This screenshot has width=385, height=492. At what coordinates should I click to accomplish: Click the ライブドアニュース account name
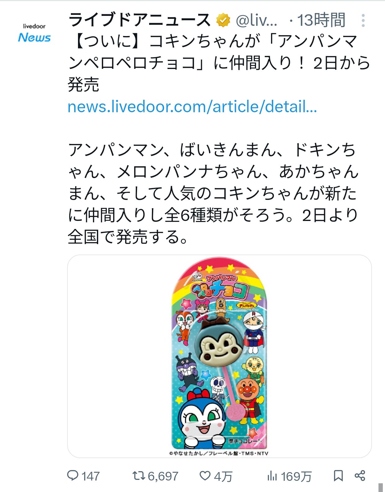(140, 20)
